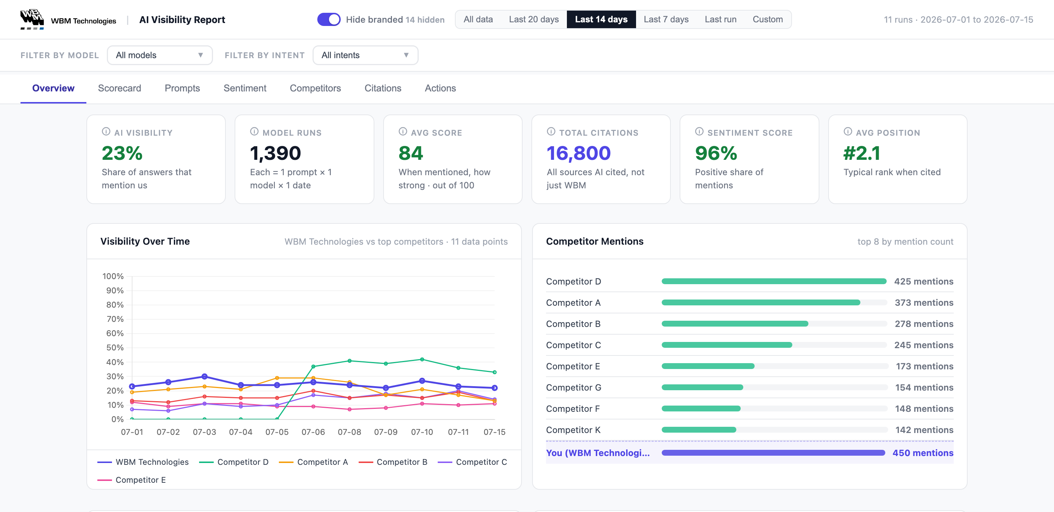Click the Model Runs 1,390 value
1054x512 pixels.
pos(275,153)
